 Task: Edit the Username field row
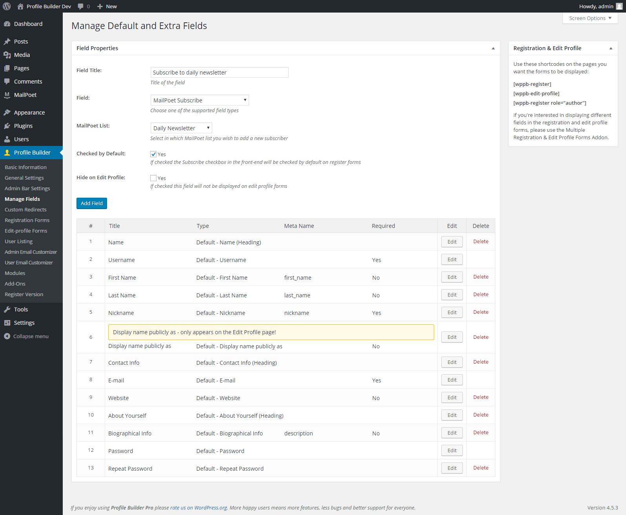click(452, 259)
